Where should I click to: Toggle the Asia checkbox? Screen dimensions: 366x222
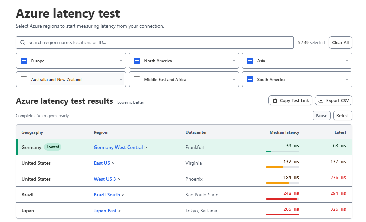250,61
